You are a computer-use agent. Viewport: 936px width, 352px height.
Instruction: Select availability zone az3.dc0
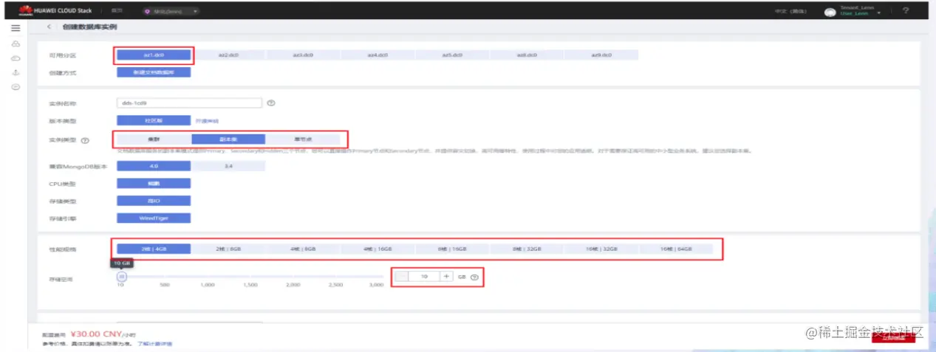[x=303, y=55]
